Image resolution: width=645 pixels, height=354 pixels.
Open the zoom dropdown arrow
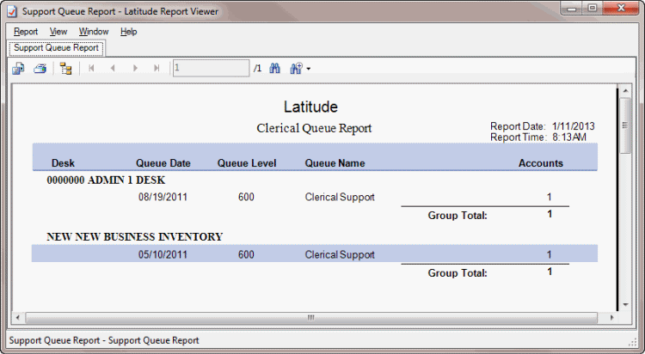[x=308, y=69]
